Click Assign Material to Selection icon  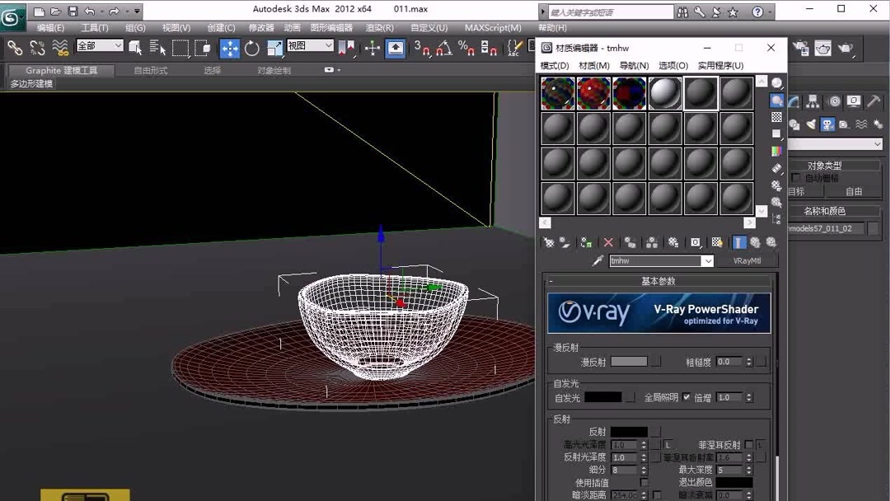pos(586,241)
